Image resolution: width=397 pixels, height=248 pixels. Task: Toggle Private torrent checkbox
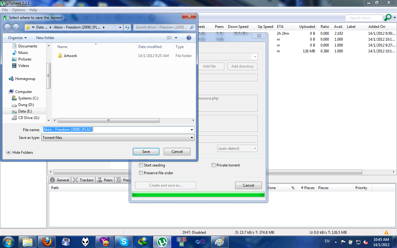pyautogui.click(x=213, y=165)
